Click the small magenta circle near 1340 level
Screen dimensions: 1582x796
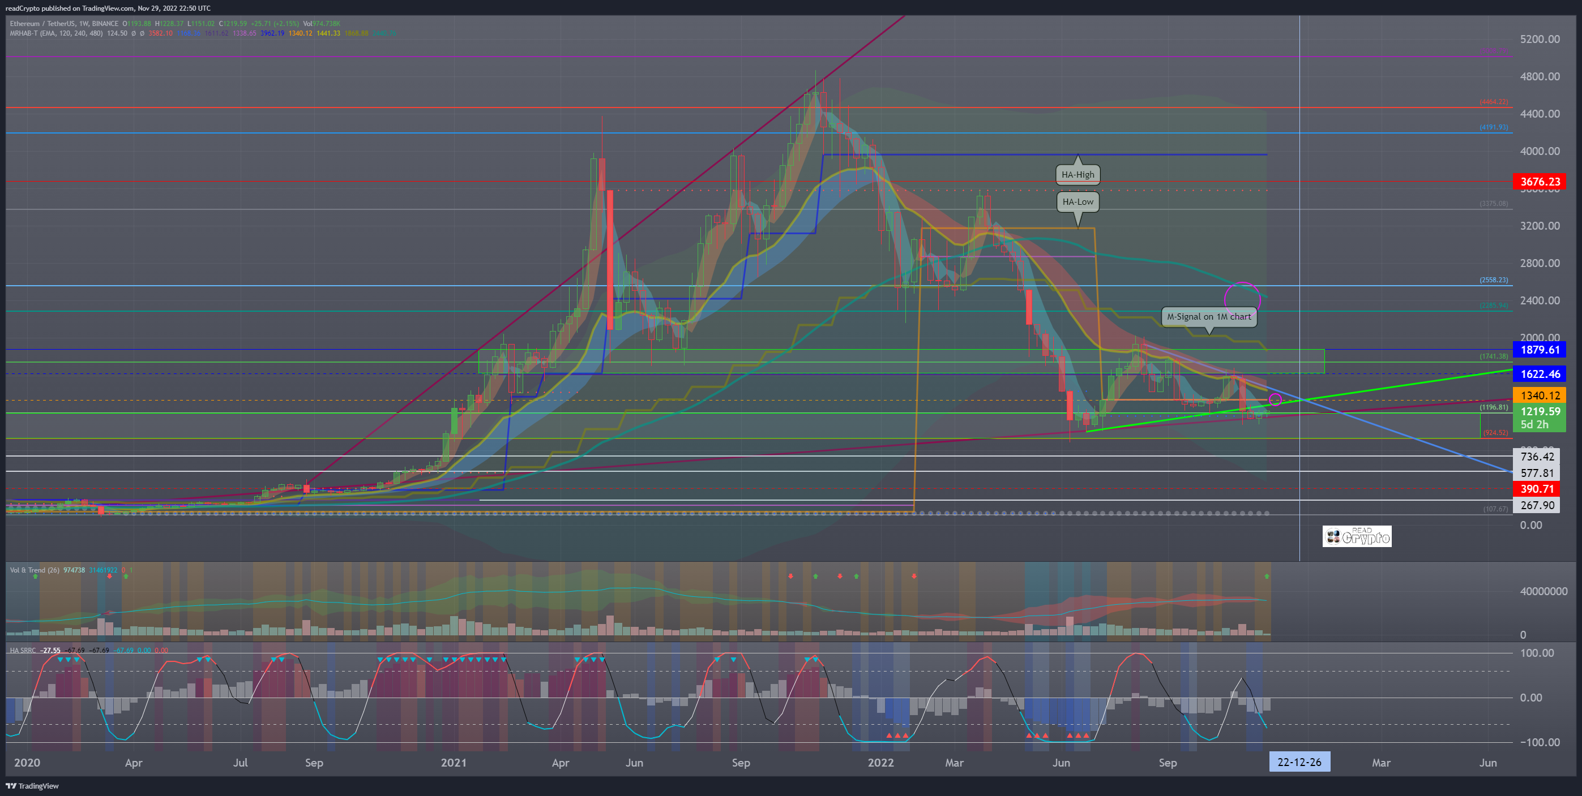pos(1275,399)
